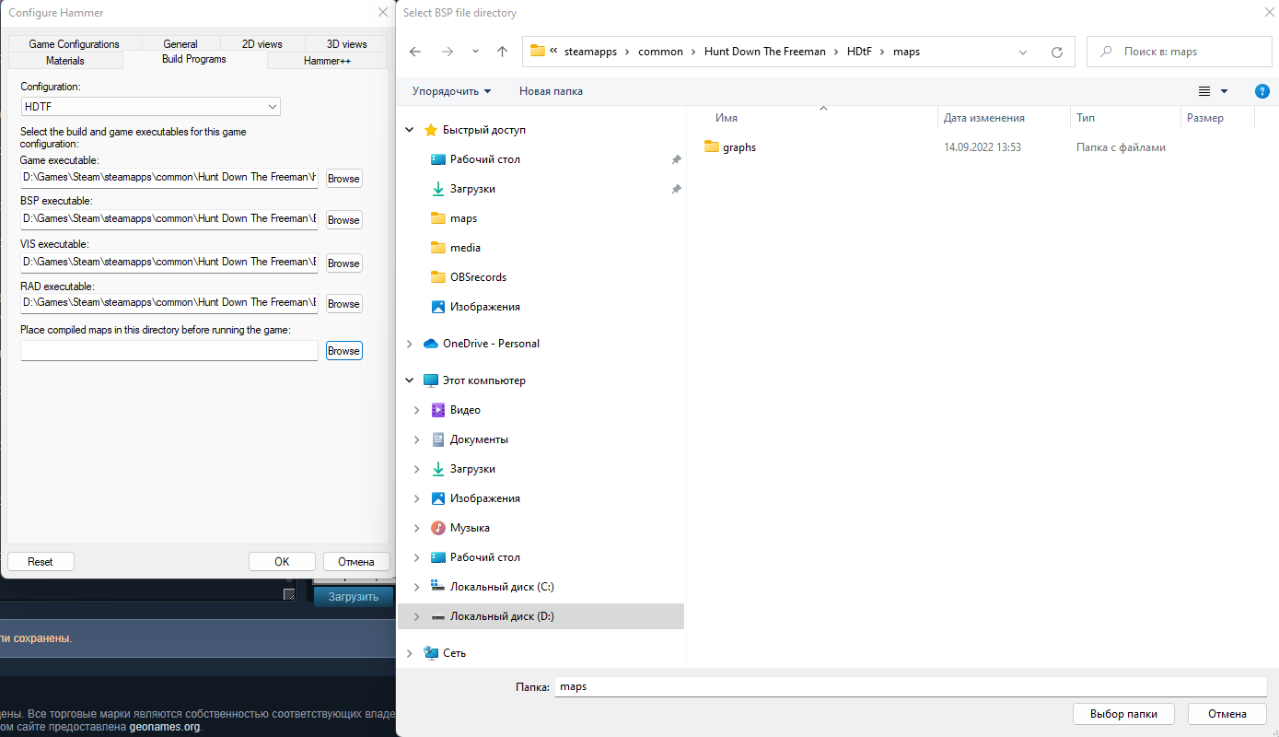Open the 2D views tab
Viewport: 1279px width, 737px height.
point(262,44)
